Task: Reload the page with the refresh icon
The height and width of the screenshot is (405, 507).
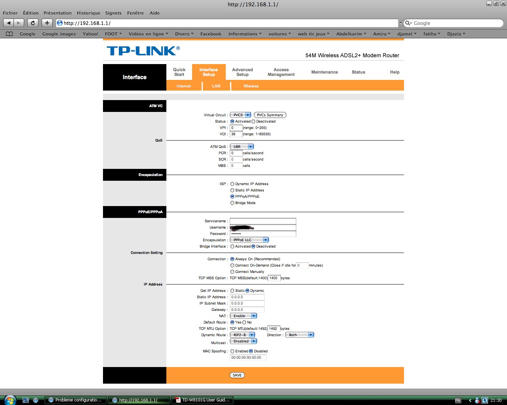Action: click(33, 23)
